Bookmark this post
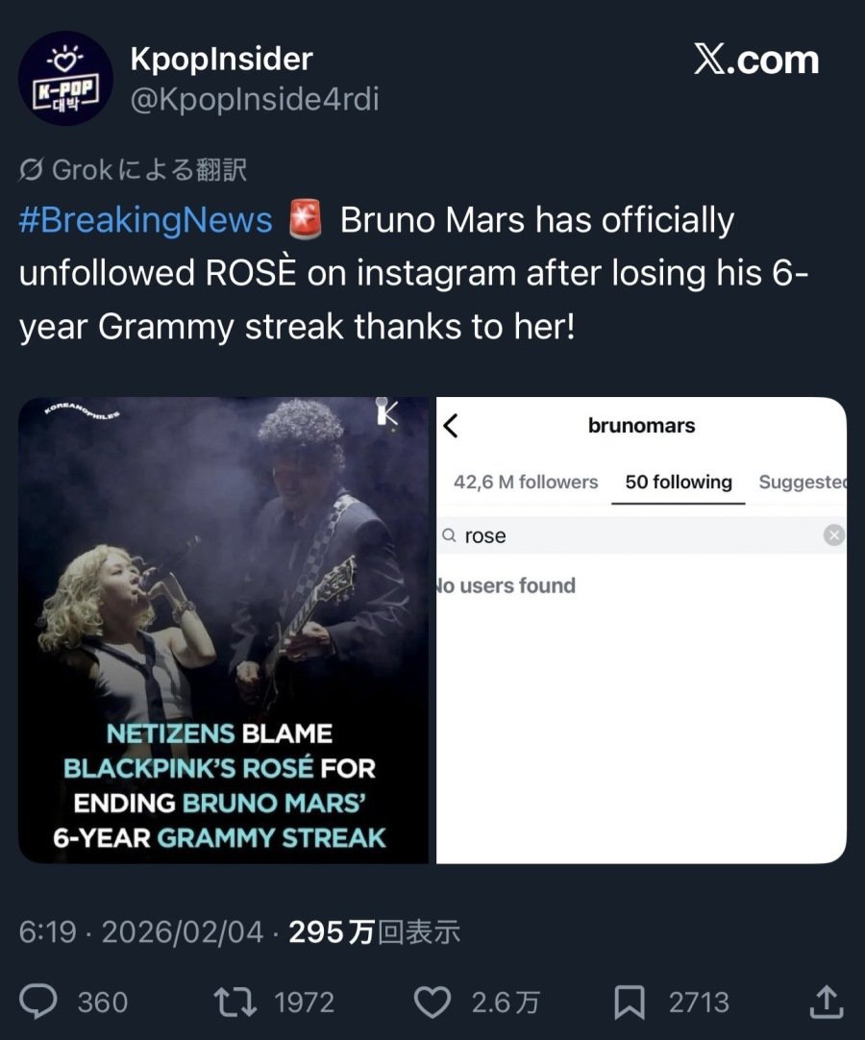The height and width of the screenshot is (1040, 865). [x=629, y=1003]
